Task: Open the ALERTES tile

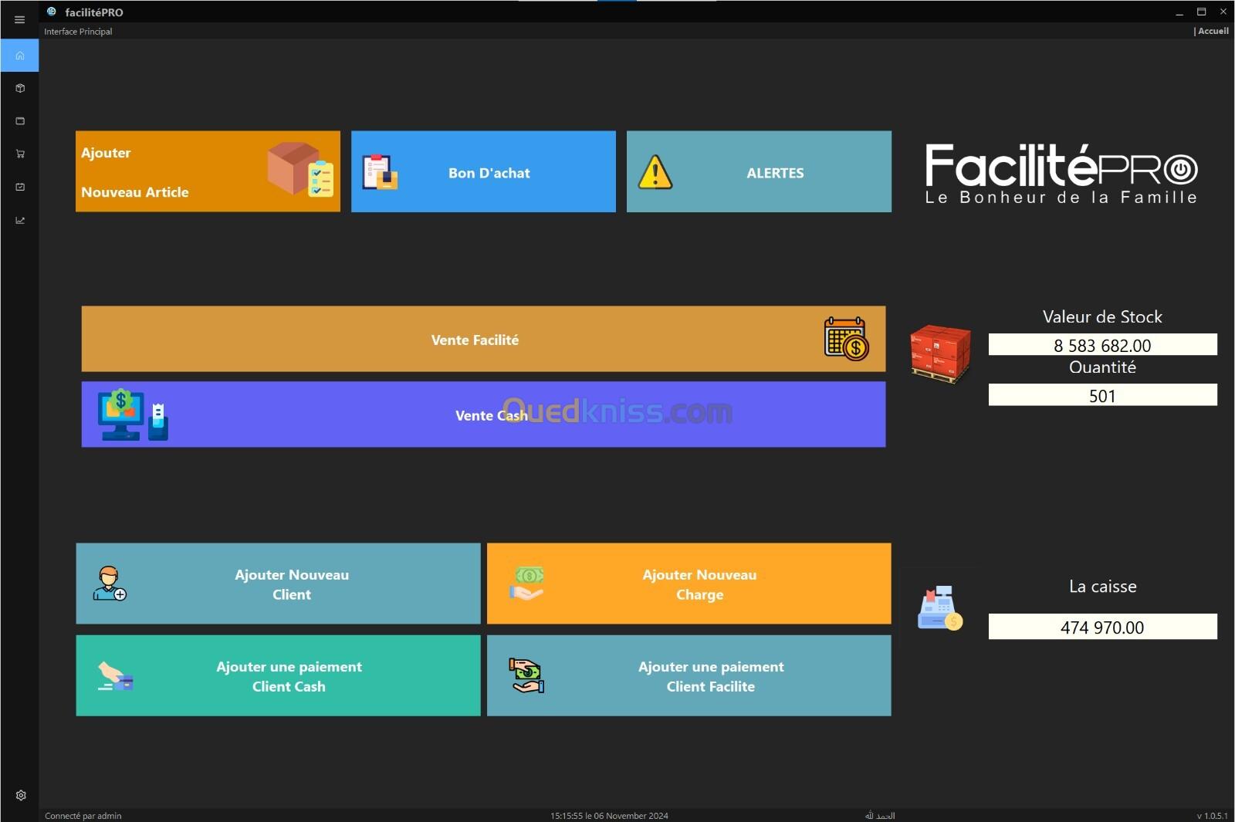Action: pyautogui.click(x=759, y=171)
